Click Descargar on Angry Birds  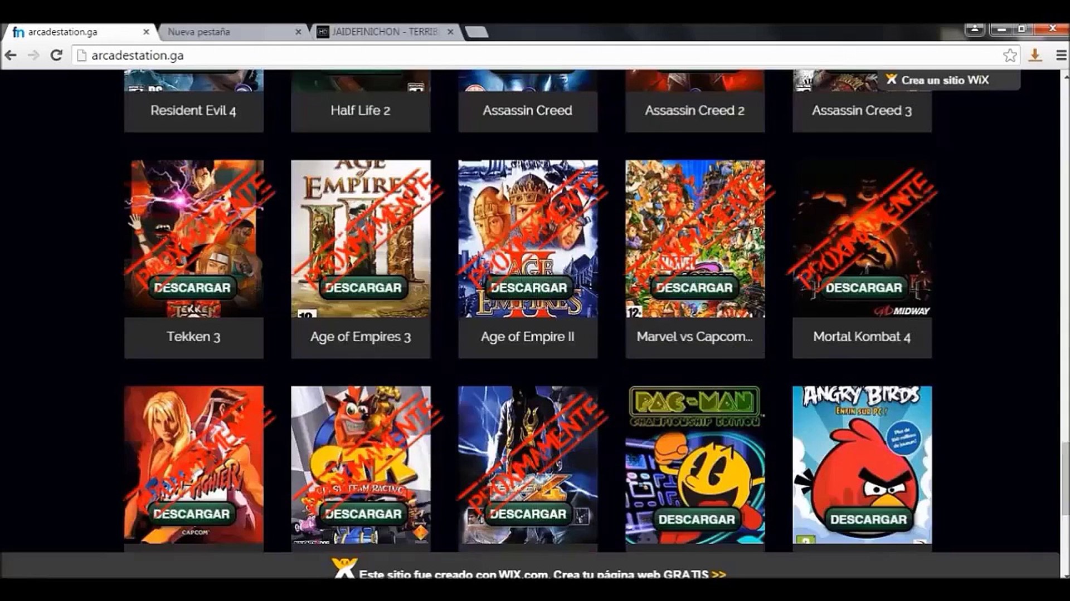point(868,519)
